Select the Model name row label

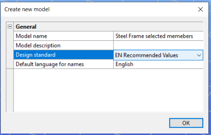[x=63, y=36]
